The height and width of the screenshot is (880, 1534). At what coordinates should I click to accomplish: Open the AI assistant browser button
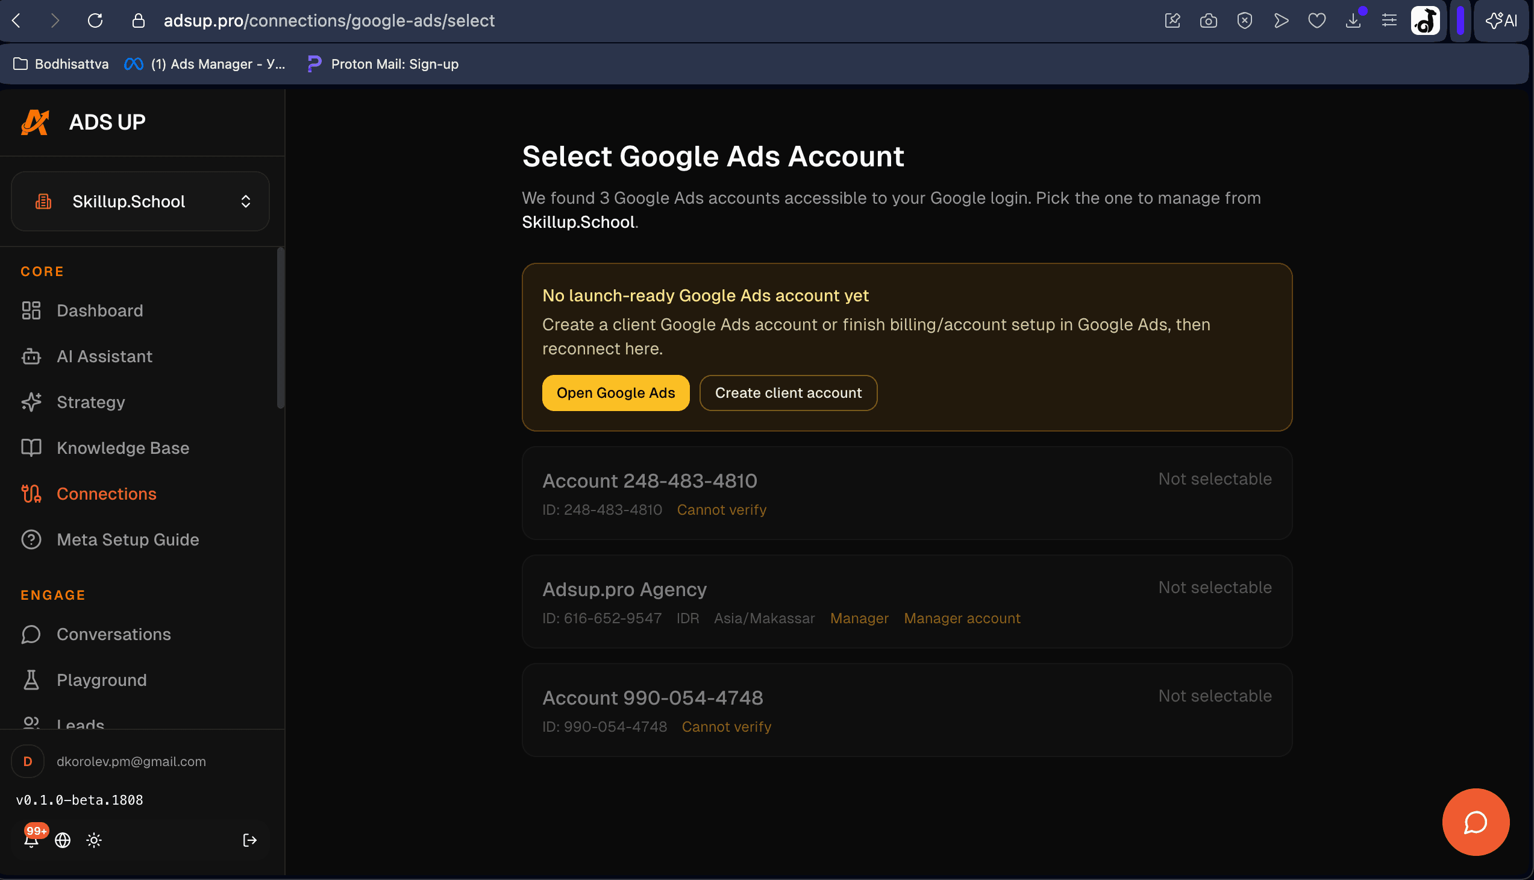coord(1501,20)
